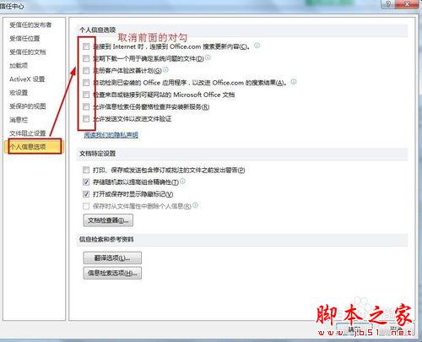Toggle 定期下载一个用于确定系统问题的文件 checkbox

(x=86, y=58)
